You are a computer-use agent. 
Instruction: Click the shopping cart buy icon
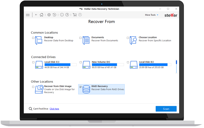(75, 15)
